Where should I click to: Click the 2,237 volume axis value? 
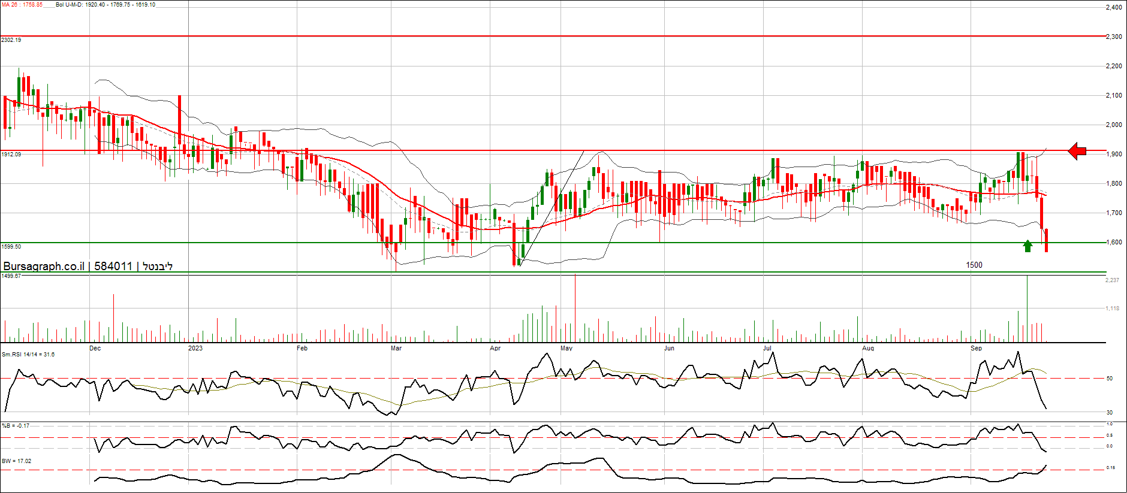1112,280
